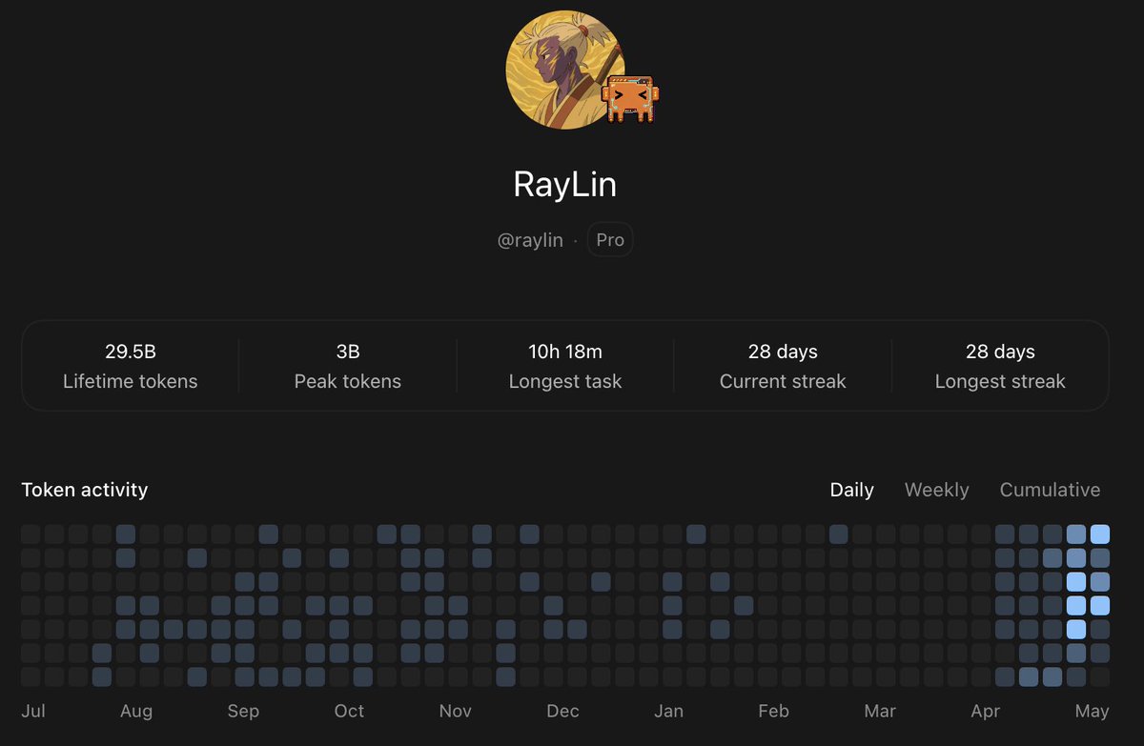This screenshot has height=746, width=1144.
Task: Click the Current streak label
Action: [x=783, y=381]
